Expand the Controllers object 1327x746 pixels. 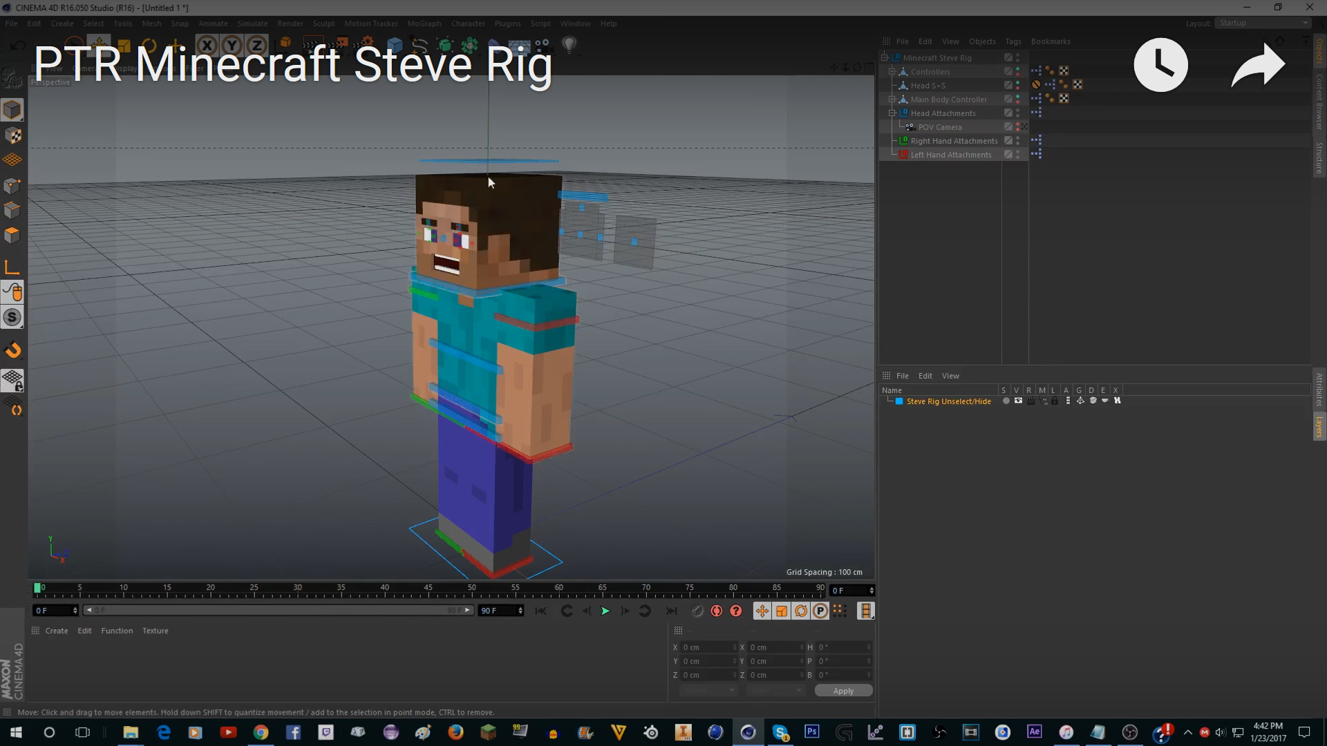(x=892, y=71)
